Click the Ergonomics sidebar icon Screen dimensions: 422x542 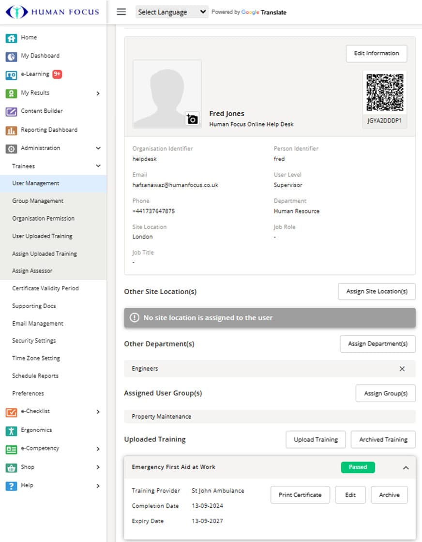pyautogui.click(x=11, y=430)
